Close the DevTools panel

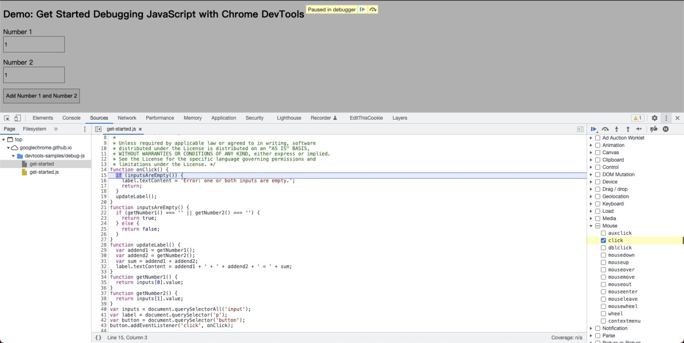tap(678, 118)
